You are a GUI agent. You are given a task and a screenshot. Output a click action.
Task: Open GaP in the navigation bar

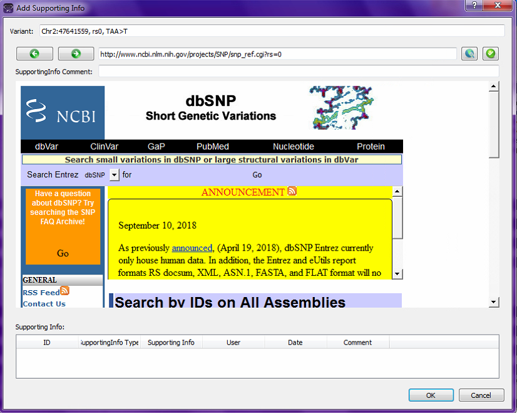pos(156,147)
